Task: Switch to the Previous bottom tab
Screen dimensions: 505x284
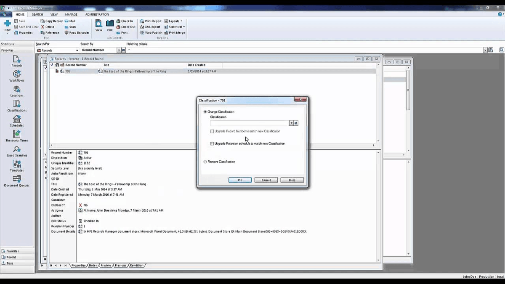Action: coord(120,265)
